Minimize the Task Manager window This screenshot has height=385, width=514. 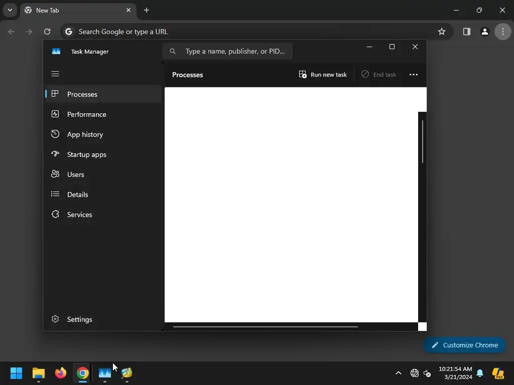point(369,47)
